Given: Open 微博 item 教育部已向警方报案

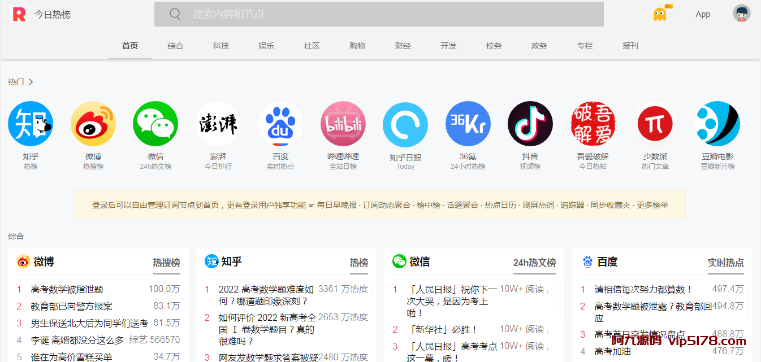Looking at the screenshot, I should click(x=72, y=306).
